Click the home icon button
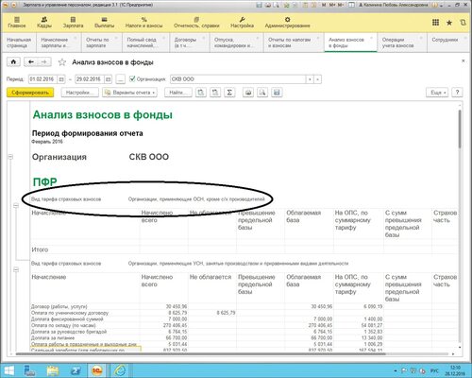The image size is (472, 378). coord(13,62)
